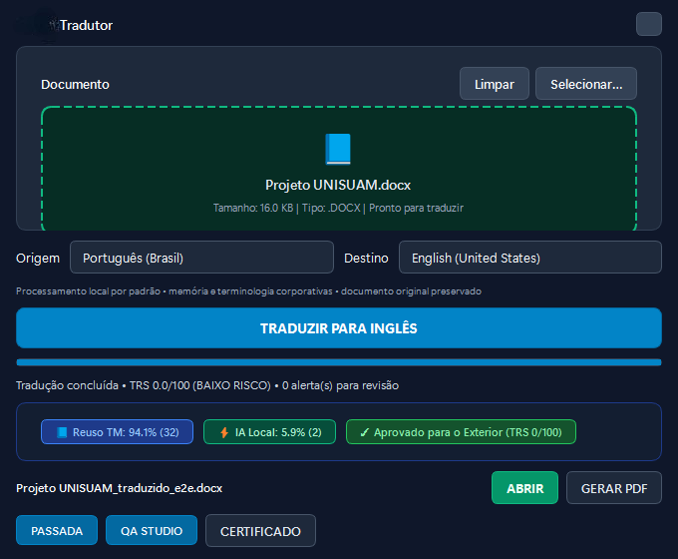
Task: Open the Destino language dropdown
Action: tap(530, 258)
